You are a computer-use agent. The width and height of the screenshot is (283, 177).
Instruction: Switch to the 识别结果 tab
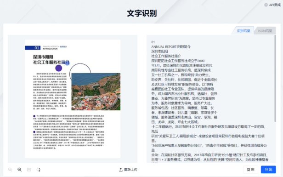coord(243,31)
